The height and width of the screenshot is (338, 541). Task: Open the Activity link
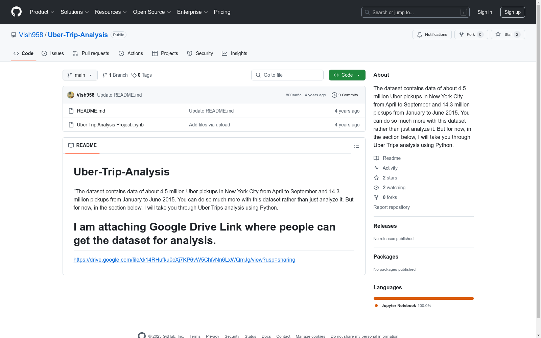click(385, 168)
